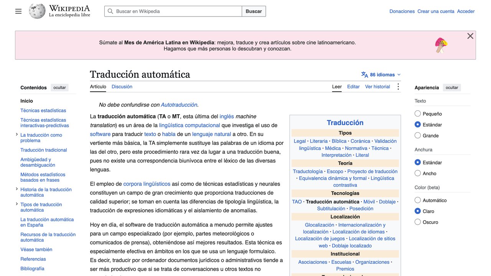491x276 pixels.
Task: Dismiss the Mes de América Latina banner
Action: click(x=470, y=36)
